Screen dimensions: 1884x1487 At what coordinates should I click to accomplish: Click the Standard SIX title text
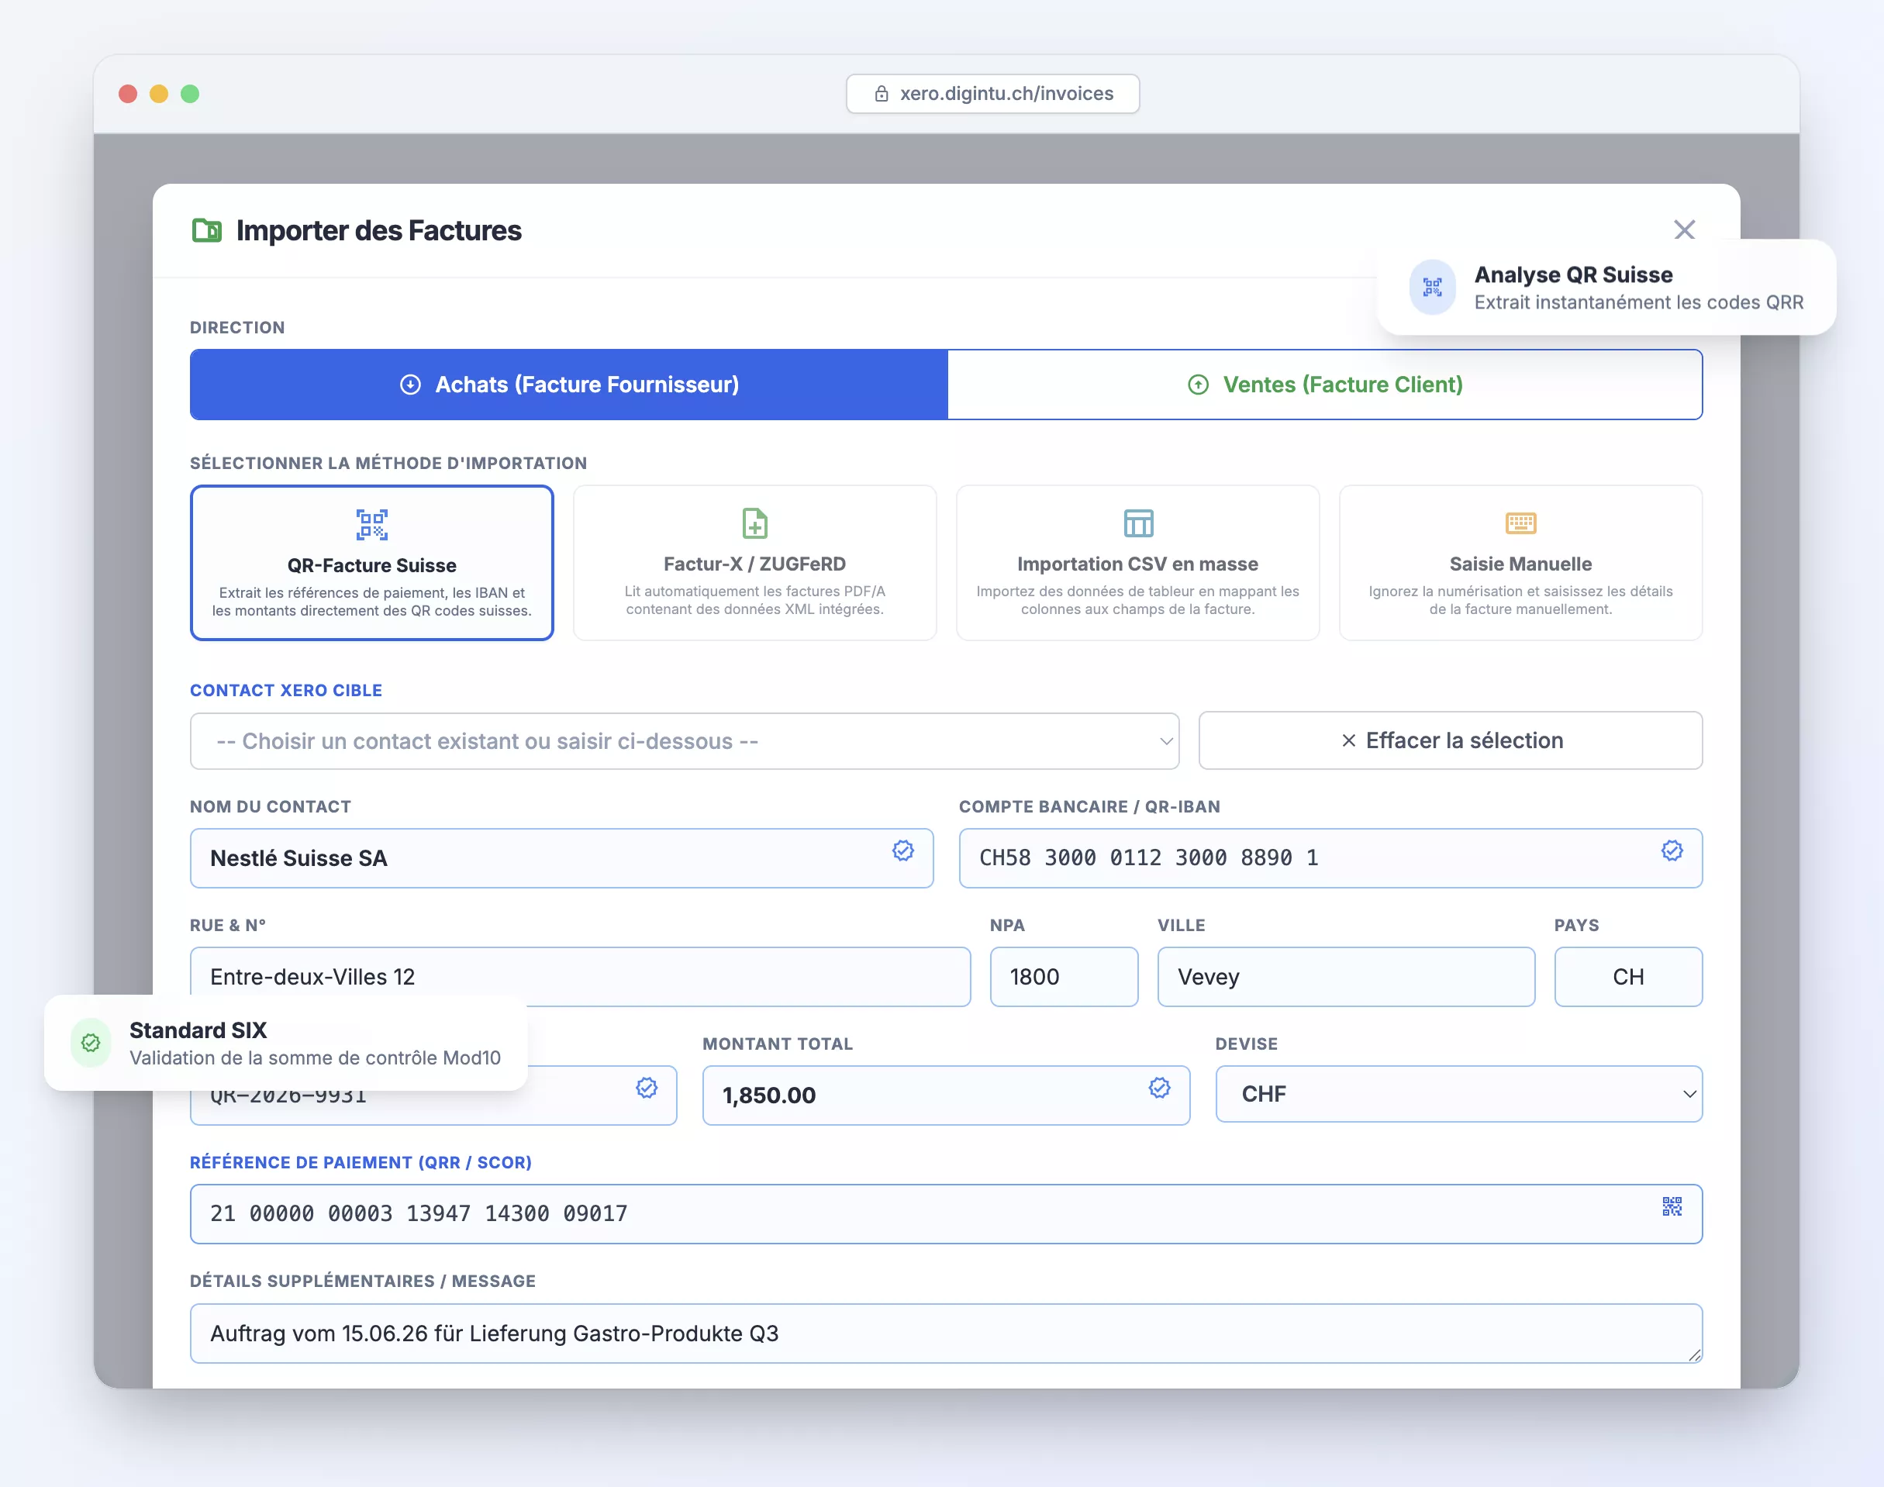pyautogui.click(x=198, y=1031)
